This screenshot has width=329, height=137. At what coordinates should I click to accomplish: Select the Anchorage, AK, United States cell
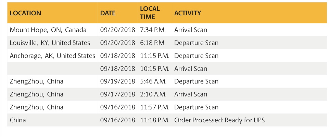(x=52, y=56)
